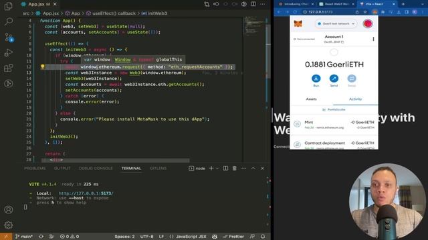The image size is (428, 240).
Task: Open Chrome downloads icon
Action: coord(399,12)
